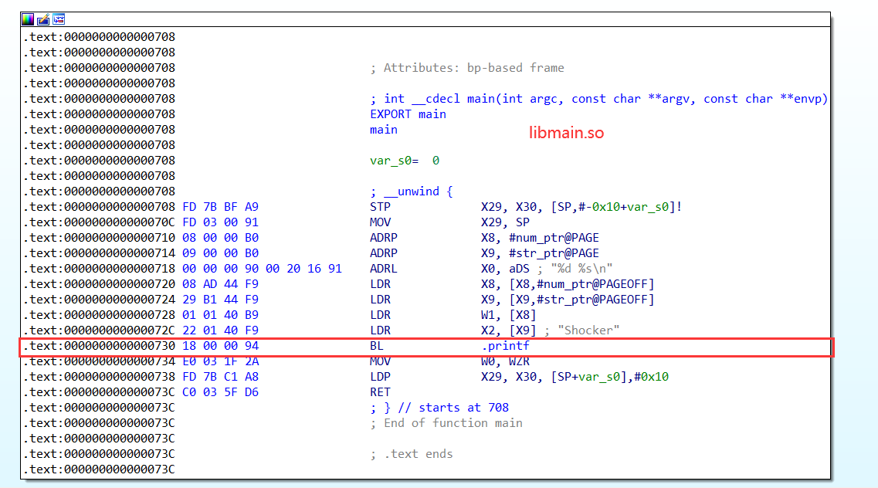Select the aDS string reference operand
Image resolution: width=878 pixels, height=488 pixels.
pyautogui.click(x=515, y=269)
